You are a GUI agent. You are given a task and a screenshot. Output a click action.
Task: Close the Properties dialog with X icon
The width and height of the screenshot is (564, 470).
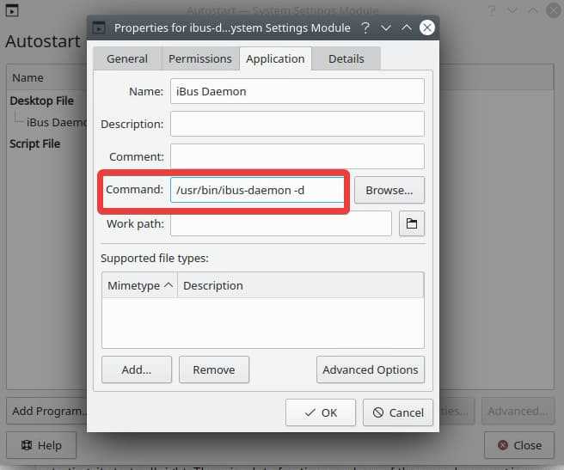point(426,27)
